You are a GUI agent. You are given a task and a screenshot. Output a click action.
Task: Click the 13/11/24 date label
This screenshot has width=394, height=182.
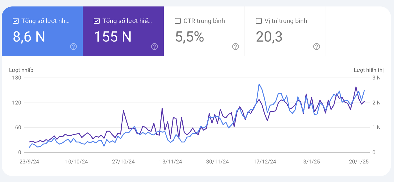171,162
